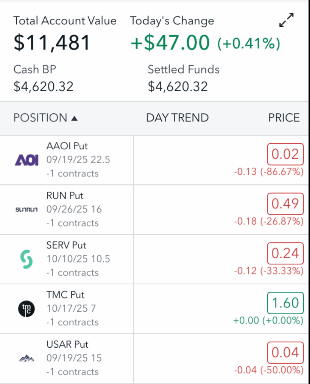Click the RUN Put price 0.49

(285, 204)
